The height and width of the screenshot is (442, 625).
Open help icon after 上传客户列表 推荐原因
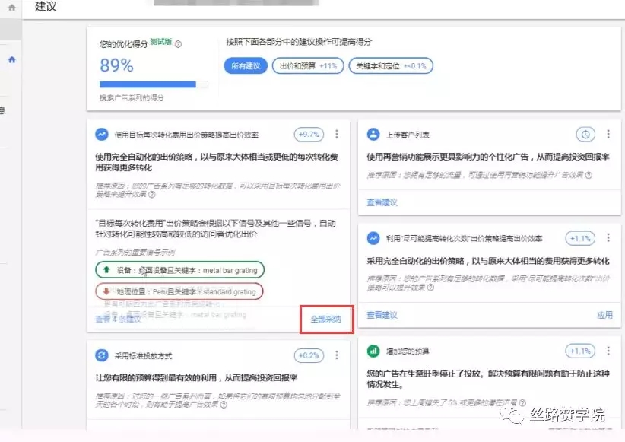589,175
